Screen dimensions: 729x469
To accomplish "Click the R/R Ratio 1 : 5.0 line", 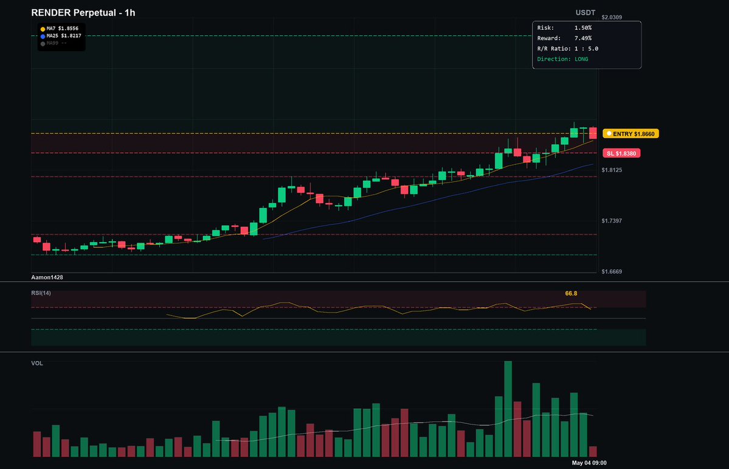I will coord(568,49).
